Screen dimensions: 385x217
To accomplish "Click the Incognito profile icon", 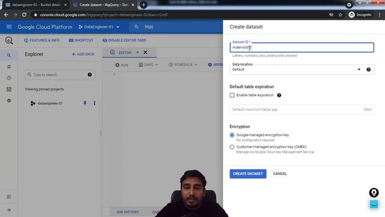I will tap(351, 14).
